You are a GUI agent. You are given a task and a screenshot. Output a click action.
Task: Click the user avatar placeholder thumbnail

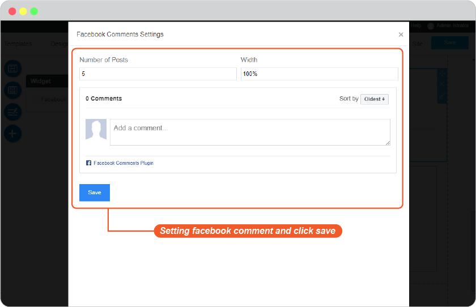click(96, 129)
